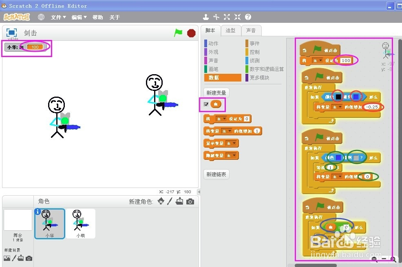The image size is (402, 267).
Task: Stop the project with the red stop sign
Action: point(191,33)
